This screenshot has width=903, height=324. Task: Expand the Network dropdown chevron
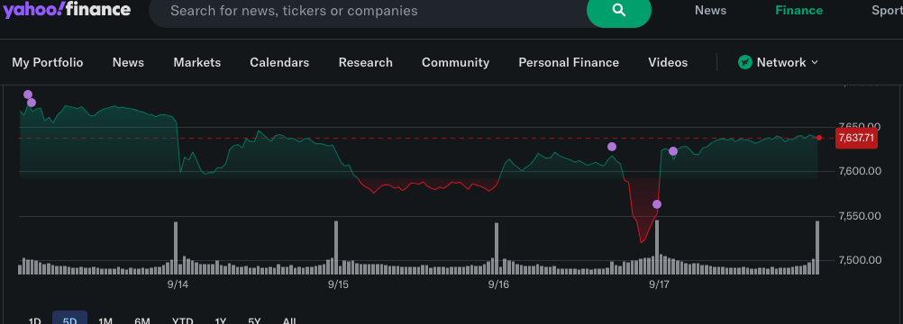click(x=815, y=62)
